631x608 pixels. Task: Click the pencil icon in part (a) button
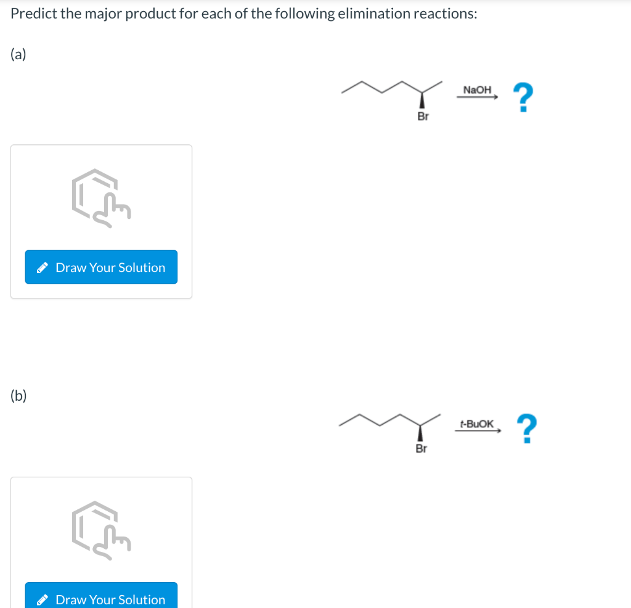[x=42, y=267]
